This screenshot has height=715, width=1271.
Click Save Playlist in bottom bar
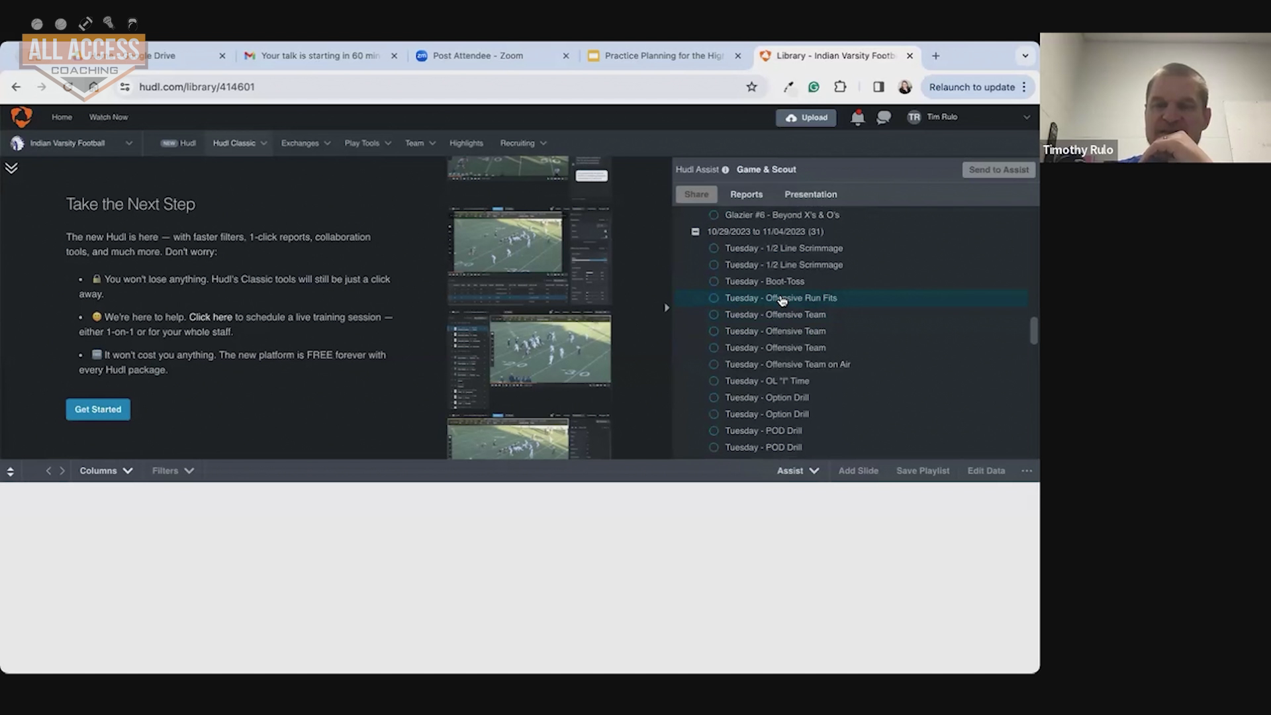(x=923, y=471)
